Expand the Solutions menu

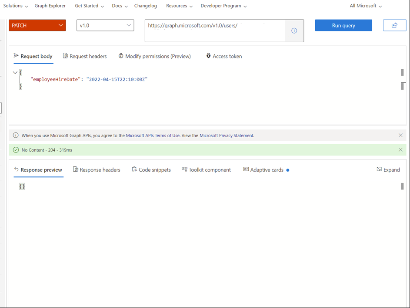pyautogui.click(x=15, y=6)
